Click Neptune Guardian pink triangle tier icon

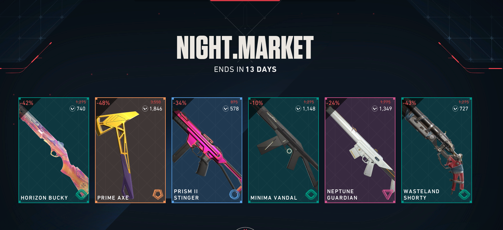[388, 195]
